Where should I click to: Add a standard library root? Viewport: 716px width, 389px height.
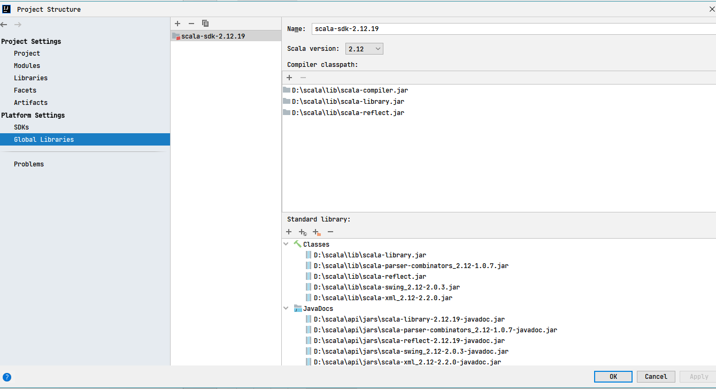pos(289,232)
